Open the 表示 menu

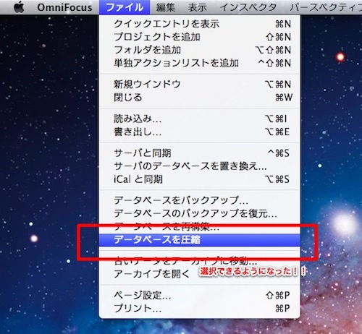(x=198, y=7)
